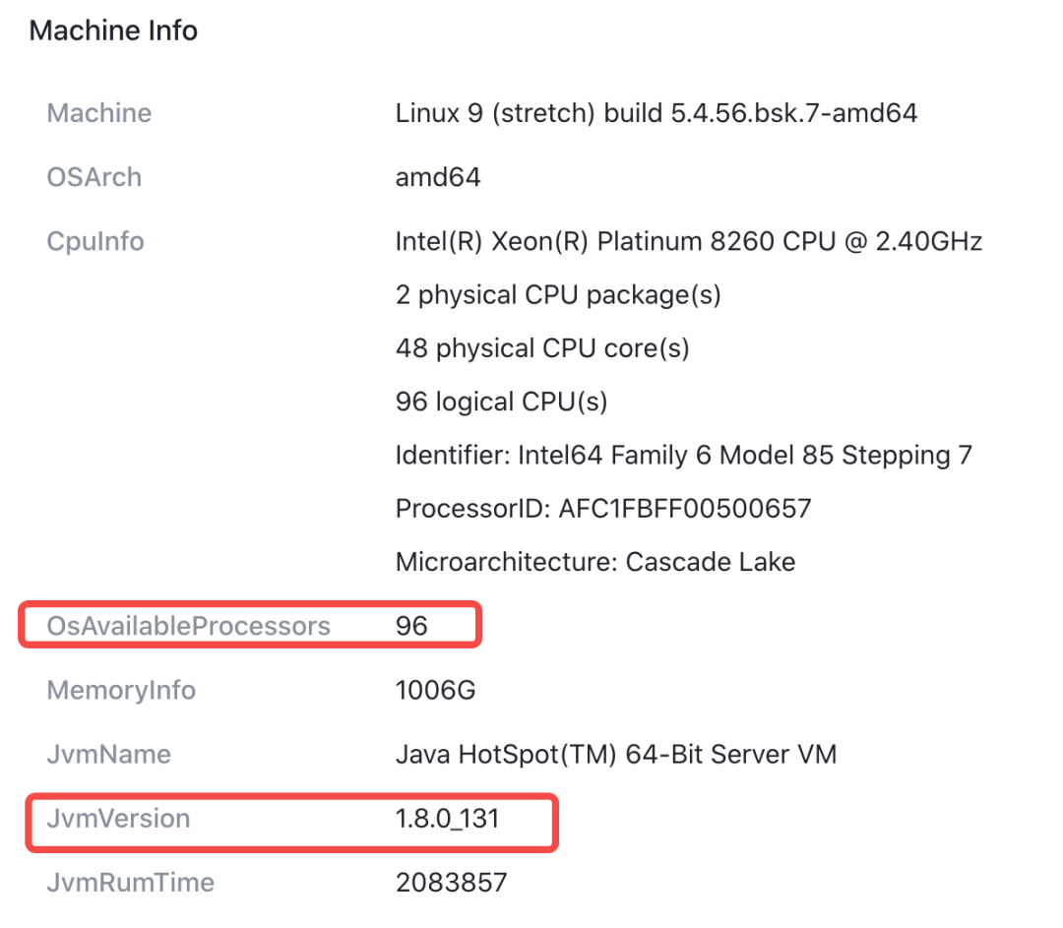The image size is (1063, 928).
Task: Click the 48 physical CPU core(s) line
Action: coord(542,348)
